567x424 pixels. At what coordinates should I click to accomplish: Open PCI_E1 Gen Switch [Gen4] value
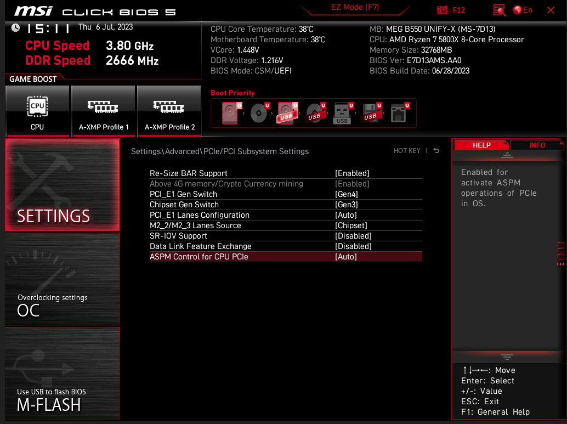pyautogui.click(x=347, y=194)
